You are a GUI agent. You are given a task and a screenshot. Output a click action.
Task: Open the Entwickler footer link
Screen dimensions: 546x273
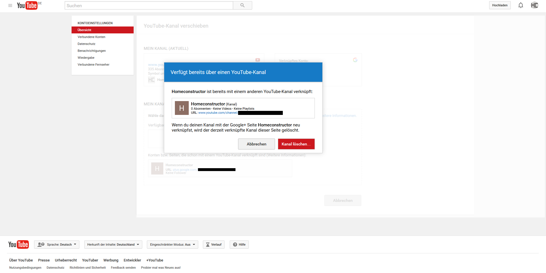click(132, 260)
